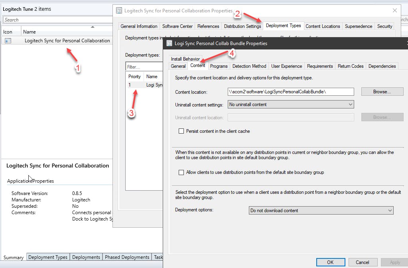
Task: Click OK in Bundle Properties dialog
Action: tap(331, 262)
